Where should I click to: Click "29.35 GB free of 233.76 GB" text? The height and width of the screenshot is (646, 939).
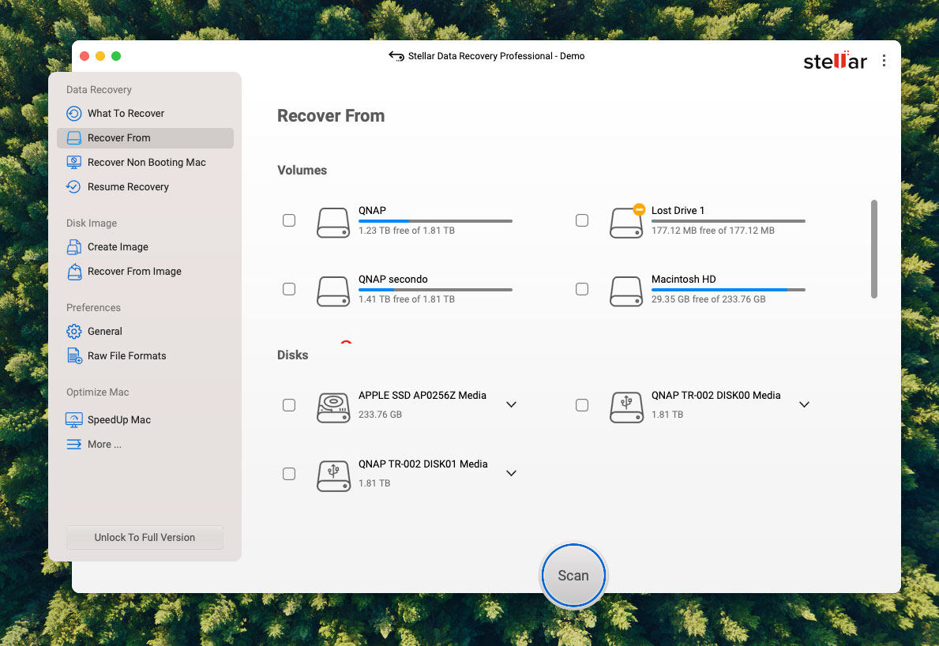[708, 299]
